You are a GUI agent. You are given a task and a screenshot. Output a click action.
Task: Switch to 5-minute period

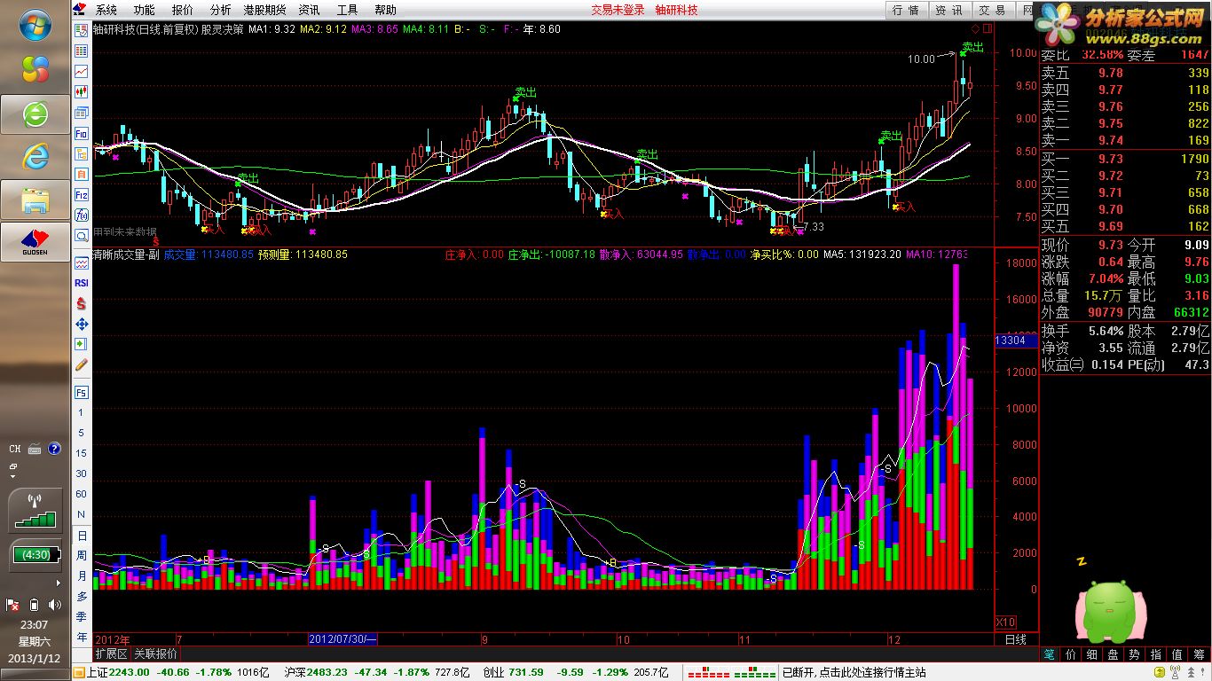(82, 433)
